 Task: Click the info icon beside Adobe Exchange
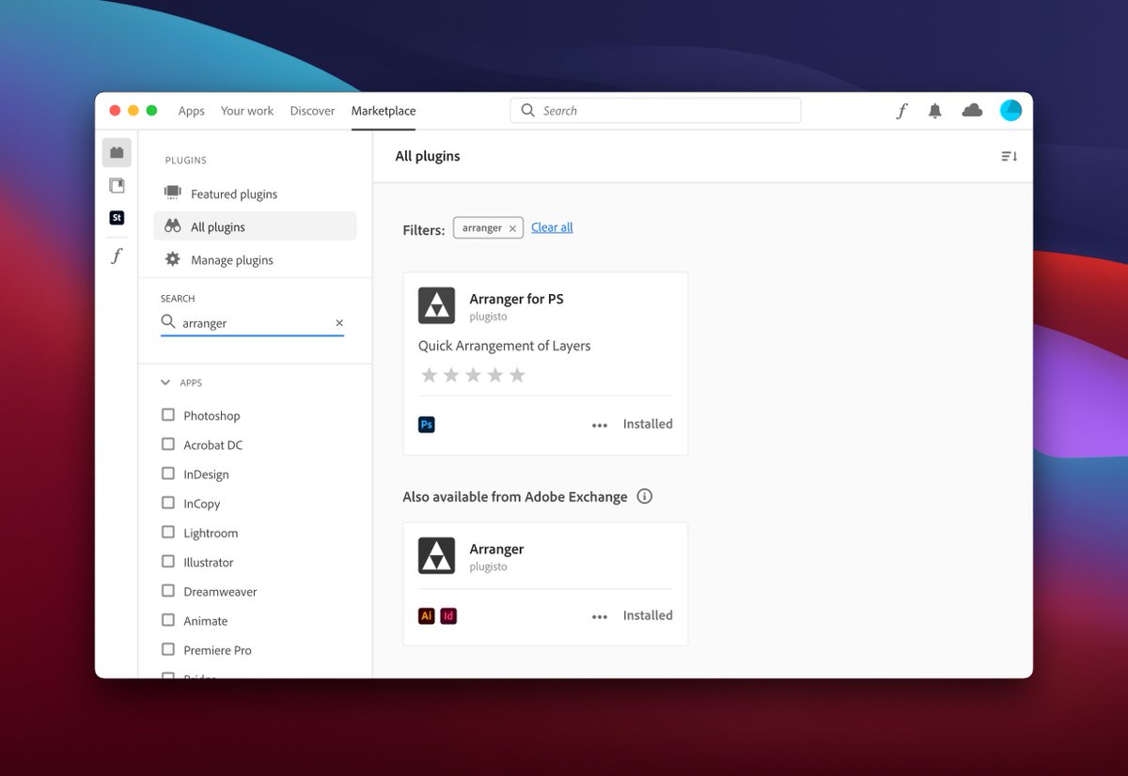pos(644,496)
